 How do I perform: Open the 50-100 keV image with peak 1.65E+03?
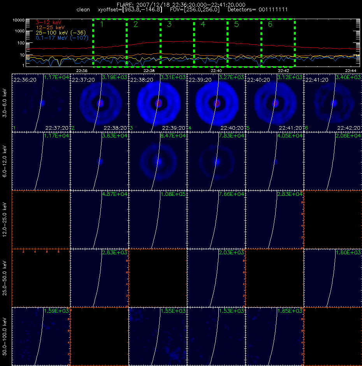[274, 336]
